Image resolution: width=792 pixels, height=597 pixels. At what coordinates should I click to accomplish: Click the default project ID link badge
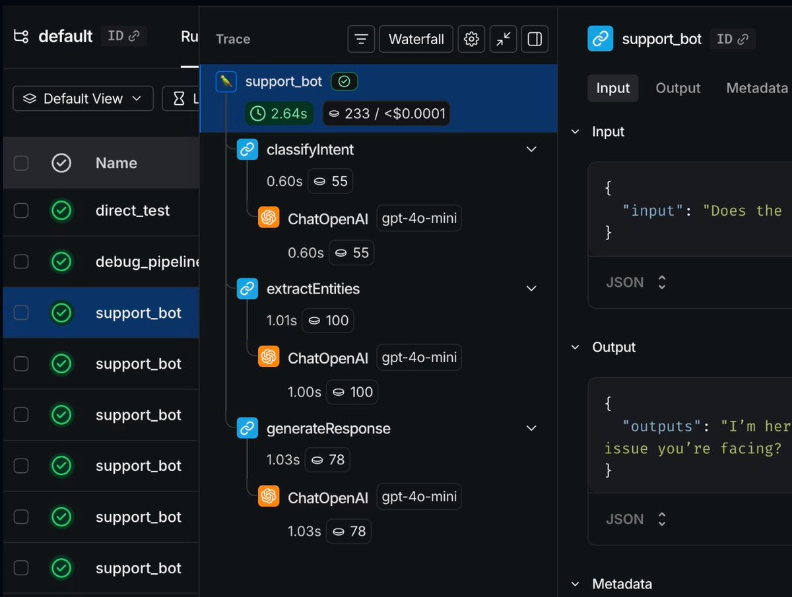123,36
